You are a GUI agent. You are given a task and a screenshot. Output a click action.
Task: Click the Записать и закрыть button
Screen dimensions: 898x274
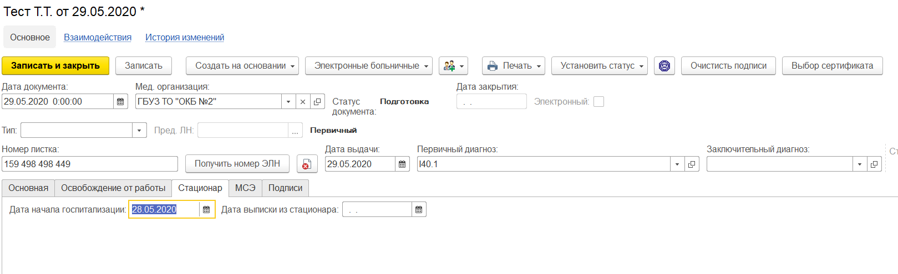coord(55,66)
